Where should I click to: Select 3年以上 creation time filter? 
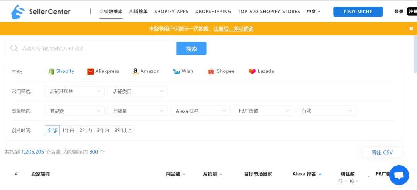click(123, 130)
